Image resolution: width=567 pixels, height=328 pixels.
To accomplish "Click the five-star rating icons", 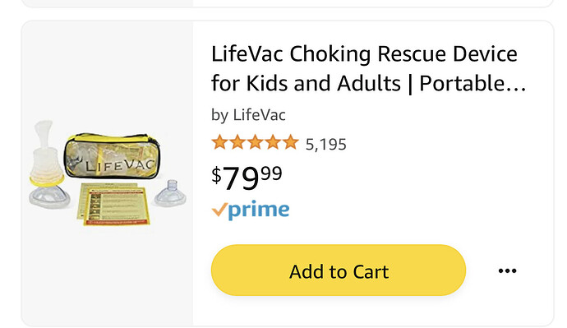I will pos(255,142).
